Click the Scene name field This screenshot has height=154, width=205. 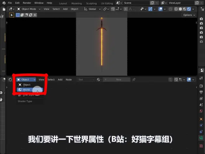point(136,3)
